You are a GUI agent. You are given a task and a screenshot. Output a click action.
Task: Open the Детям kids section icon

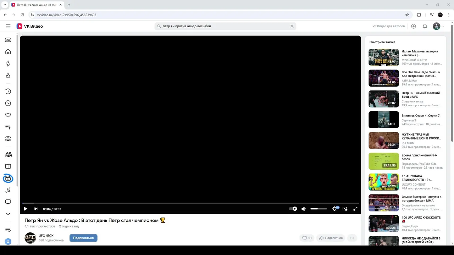(8, 155)
